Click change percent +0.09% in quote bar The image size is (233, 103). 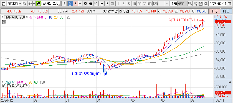point(43,11)
